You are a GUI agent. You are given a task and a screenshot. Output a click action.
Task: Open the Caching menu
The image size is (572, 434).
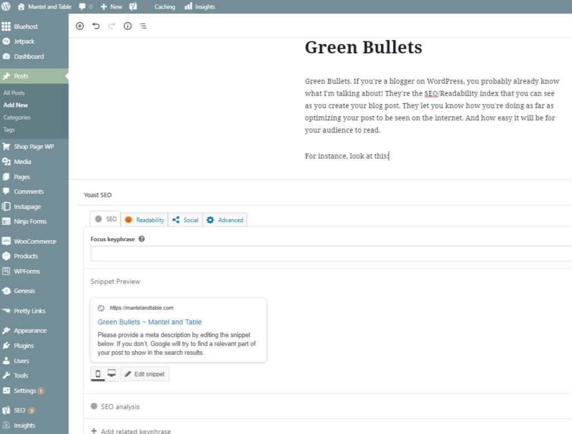click(x=165, y=7)
